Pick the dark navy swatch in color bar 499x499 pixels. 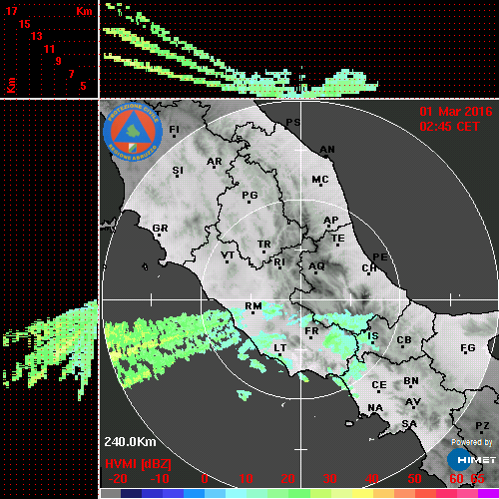tap(131, 494)
